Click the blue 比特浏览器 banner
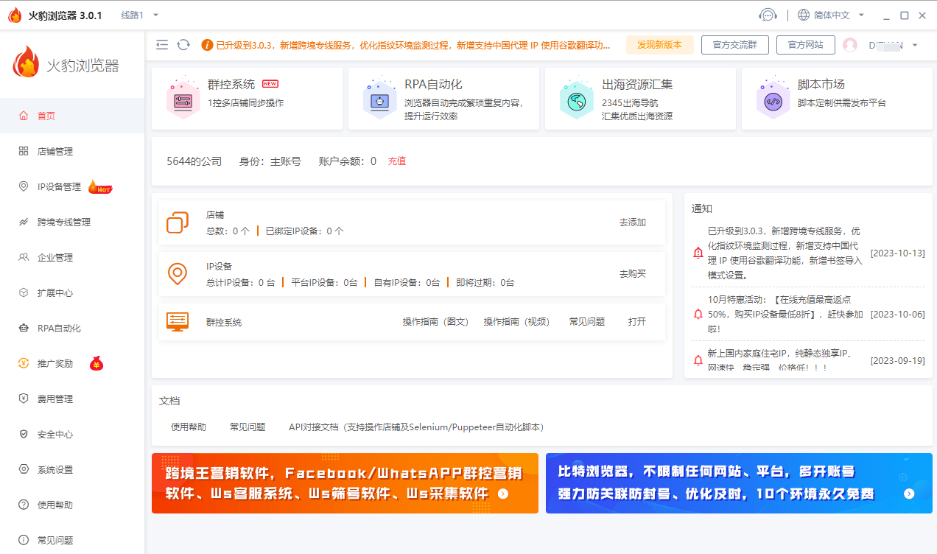937x554 pixels. point(739,483)
